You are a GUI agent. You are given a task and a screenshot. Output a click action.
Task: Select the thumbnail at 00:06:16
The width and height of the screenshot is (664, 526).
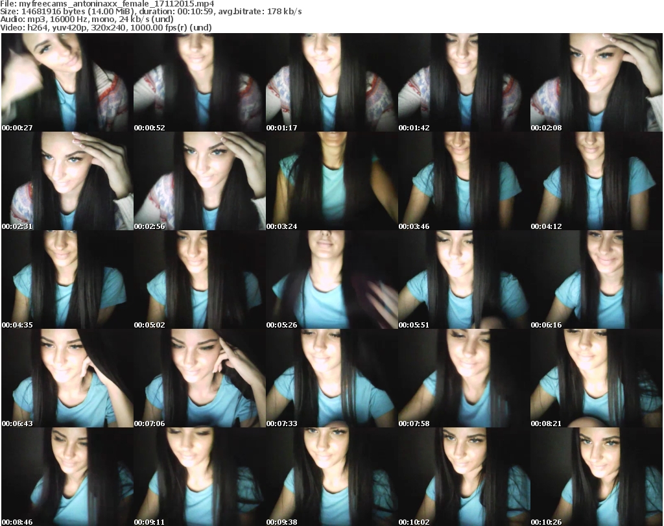pyautogui.click(x=597, y=280)
